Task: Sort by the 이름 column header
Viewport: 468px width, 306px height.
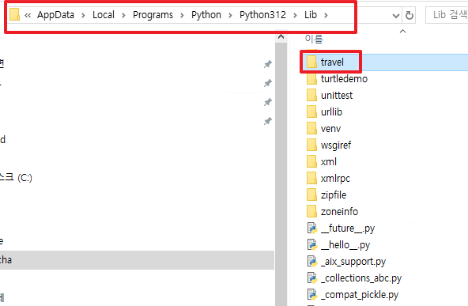Action: (x=314, y=39)
